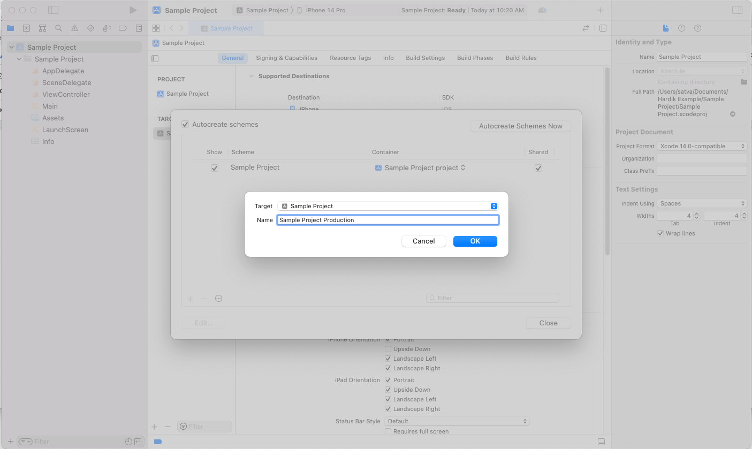752x449 pixels.
Task: Toggle iPad Upside Down checkbox
Action: pyautogui.click(x=388, y=390)
